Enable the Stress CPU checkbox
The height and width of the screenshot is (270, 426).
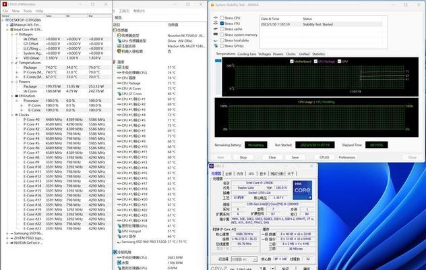[222, 18]
